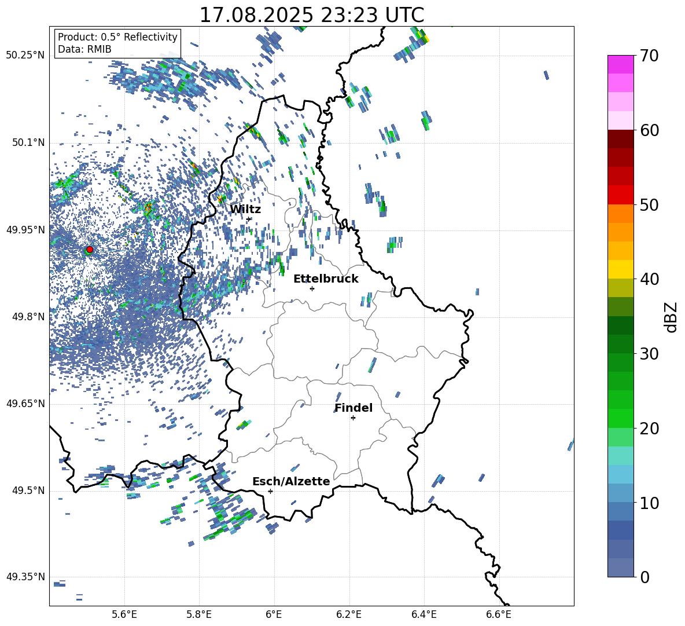The height and width of the screenshot is (626, 685).
Task: Click the Esch/Alzette station cross marker
Action: [270, 491]
